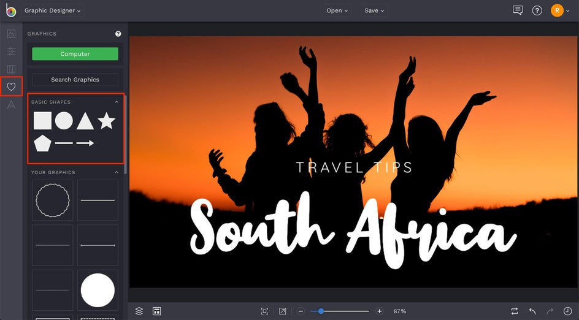Click the Search Graphics button

pyautogui.click(x=75, y=80)
